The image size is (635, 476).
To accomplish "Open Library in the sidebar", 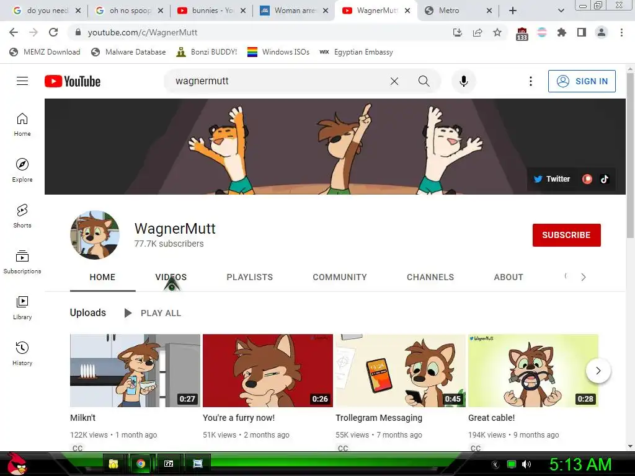I will pyautogui.click(x=22, y=307).
